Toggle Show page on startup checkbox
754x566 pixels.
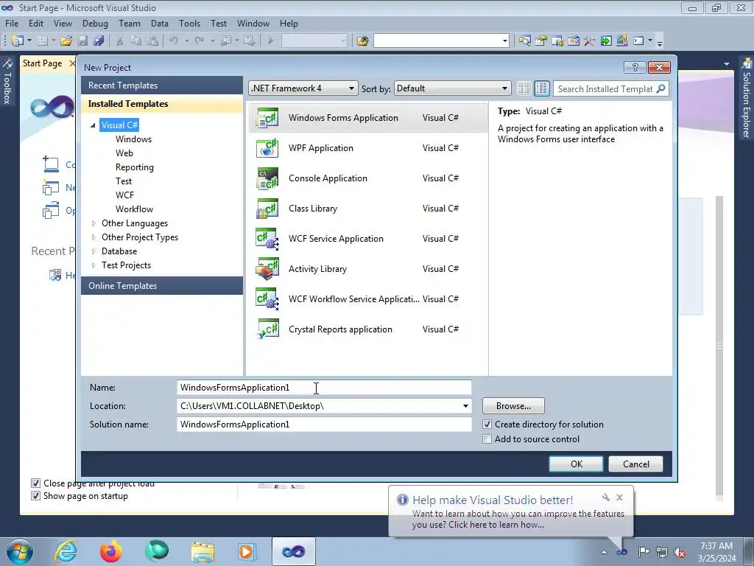coord(35,496)
